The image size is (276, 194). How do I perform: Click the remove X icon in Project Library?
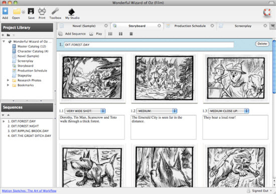14,35
